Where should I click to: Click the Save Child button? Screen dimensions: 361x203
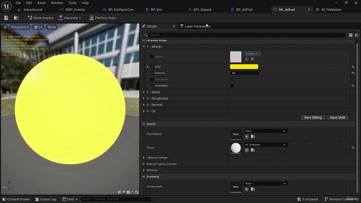tap(337, 118)
